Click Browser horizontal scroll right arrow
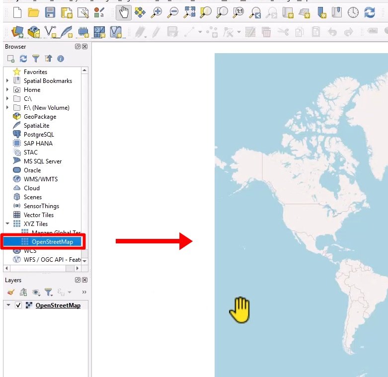The height and width of the screenshot is (377, 388). coord(78,268)
